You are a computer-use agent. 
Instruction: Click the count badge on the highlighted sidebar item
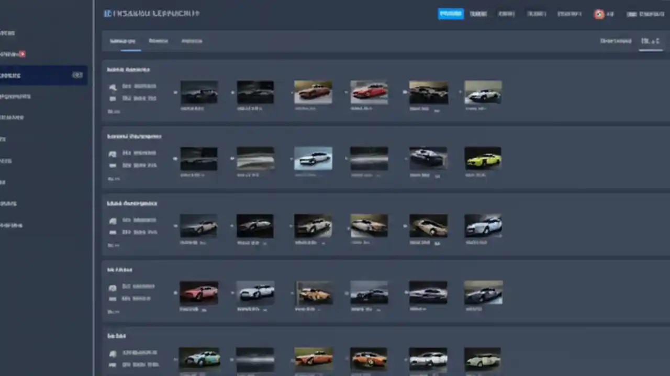77,75
